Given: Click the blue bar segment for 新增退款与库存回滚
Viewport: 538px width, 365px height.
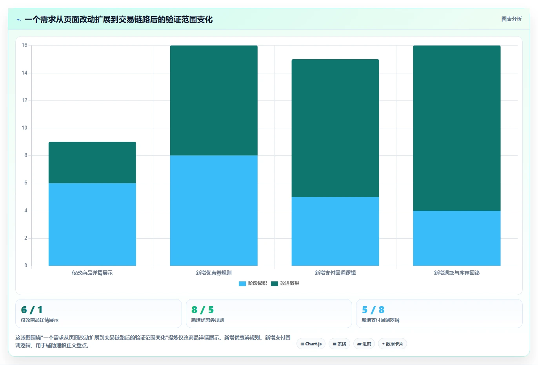Looking at the screenshot, I should [x=457, y=238].
